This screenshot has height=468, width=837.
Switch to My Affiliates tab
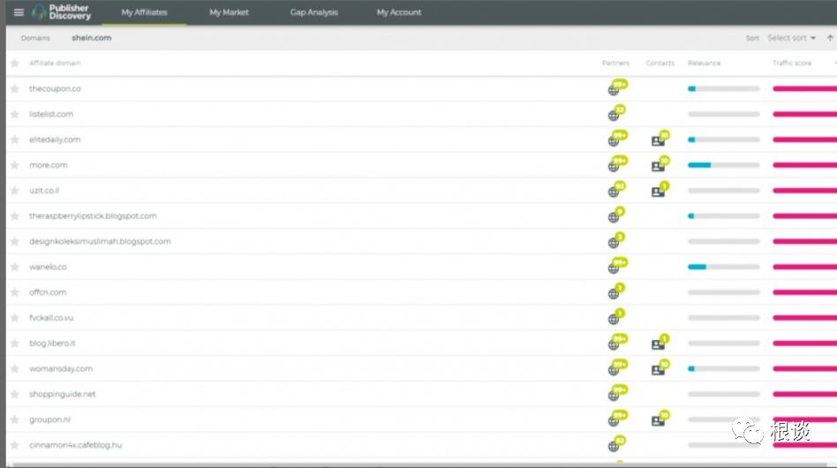[x=144, y=12]
